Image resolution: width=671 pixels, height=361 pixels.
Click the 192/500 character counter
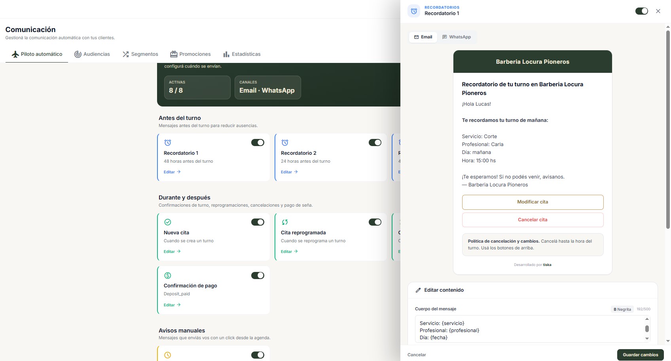643,309
